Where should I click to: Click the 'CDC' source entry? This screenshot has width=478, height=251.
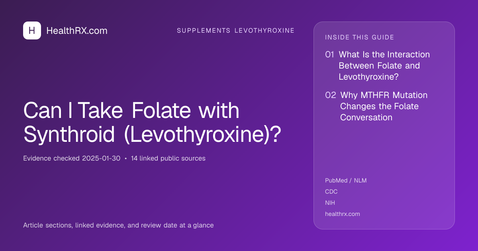[331, 192]
